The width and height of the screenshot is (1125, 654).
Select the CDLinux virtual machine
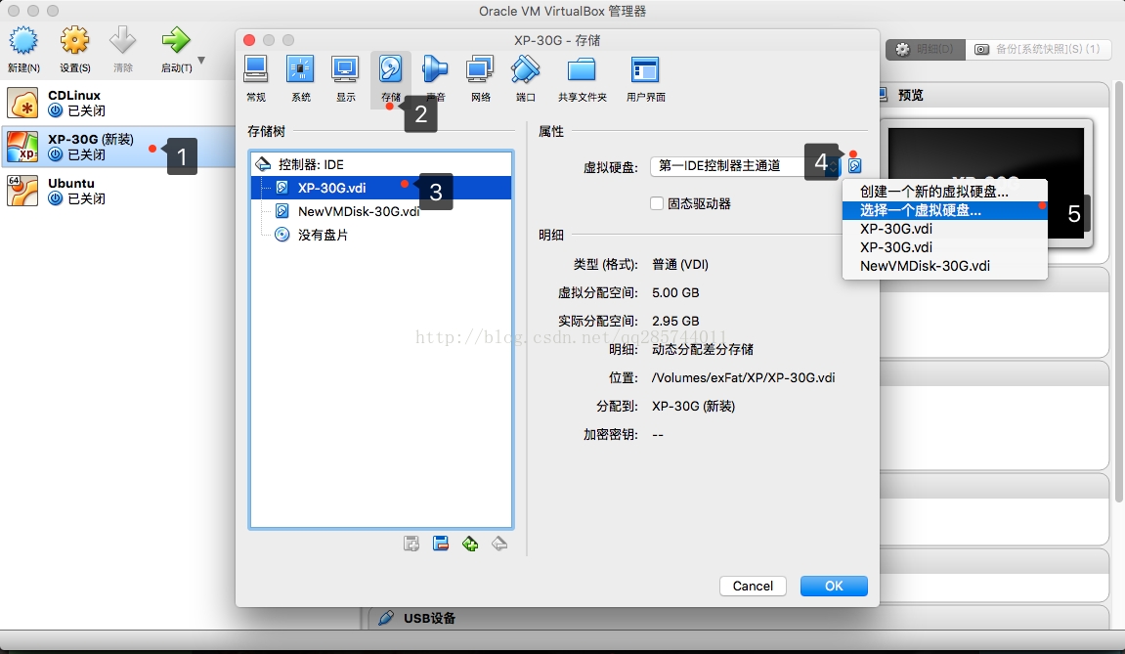(118, 103)
